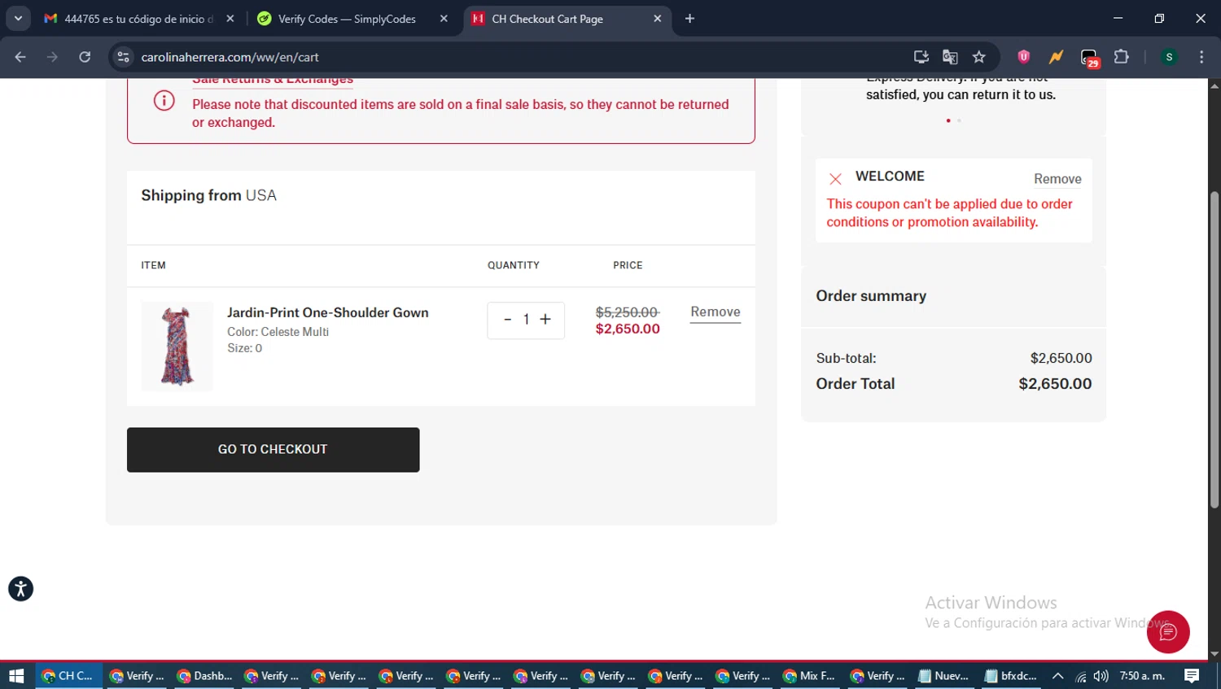Open the red shield extension
The height and width of the screenshot is (689, 1221).
tap(1024, 57)
